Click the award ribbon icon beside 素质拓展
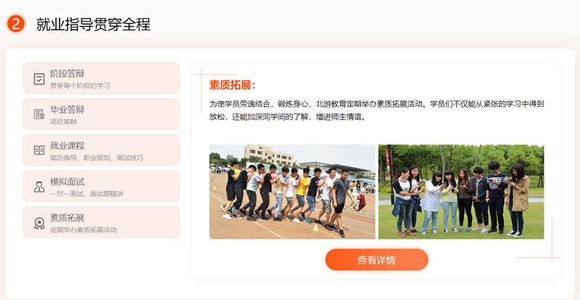 tap(39, 223)
